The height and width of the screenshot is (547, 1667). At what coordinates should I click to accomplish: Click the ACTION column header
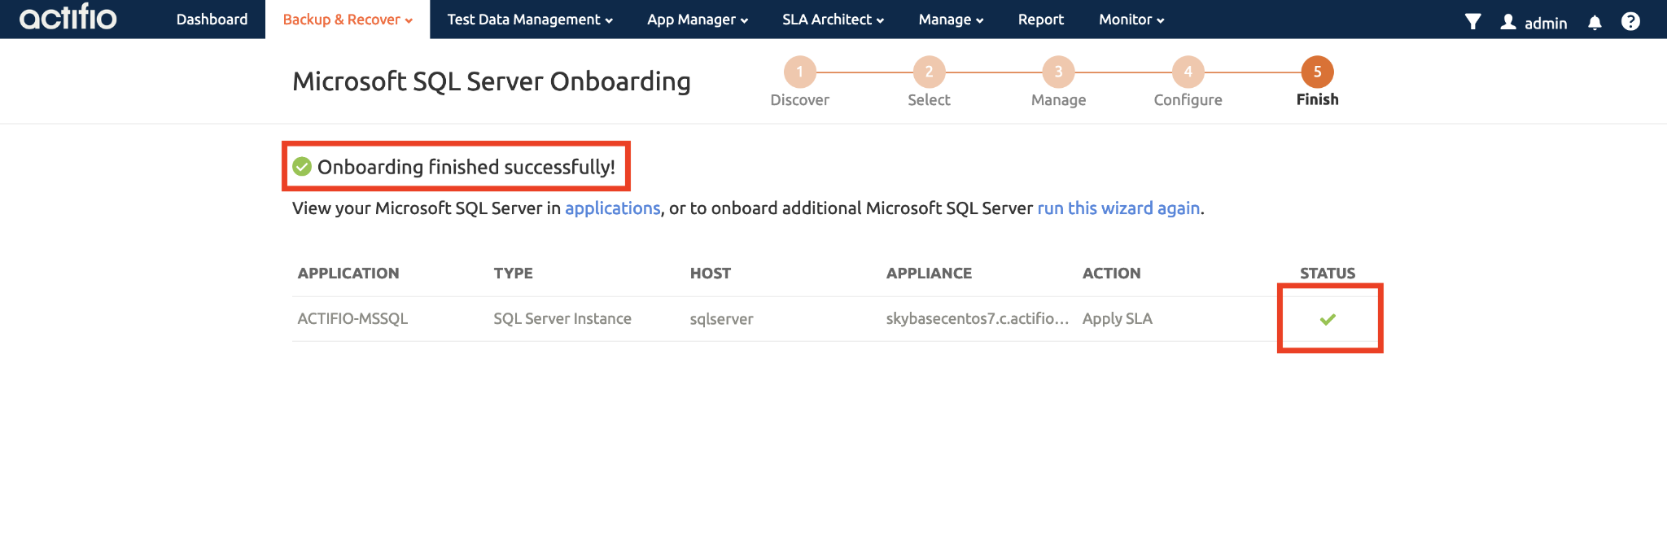1111,273
